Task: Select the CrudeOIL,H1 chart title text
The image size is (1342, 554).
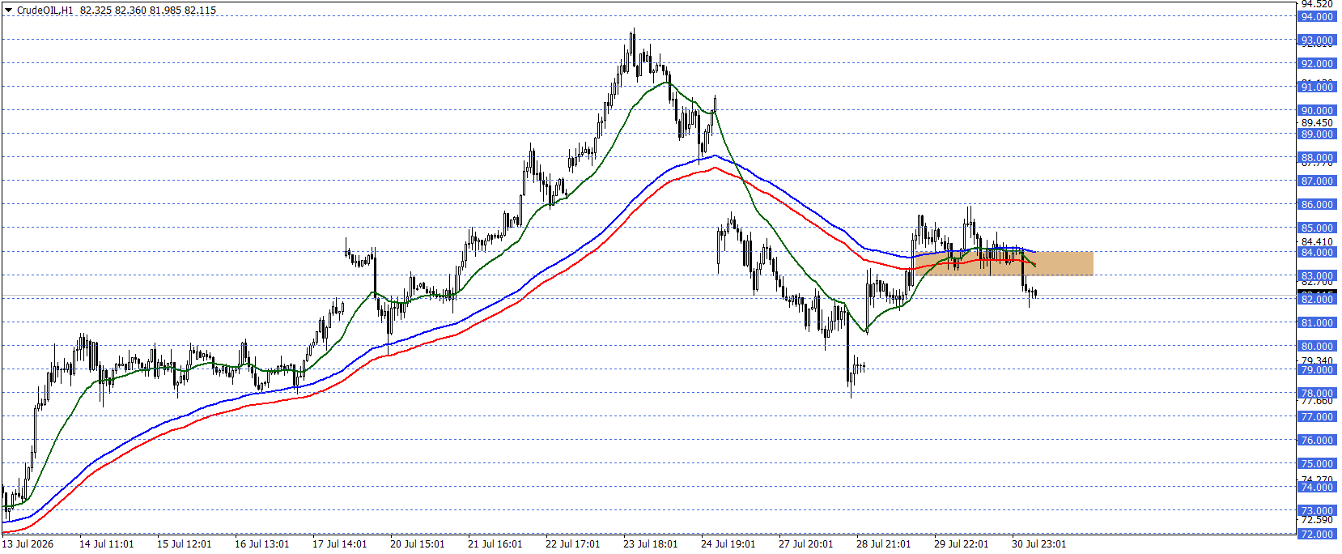Action: [45, 11]
